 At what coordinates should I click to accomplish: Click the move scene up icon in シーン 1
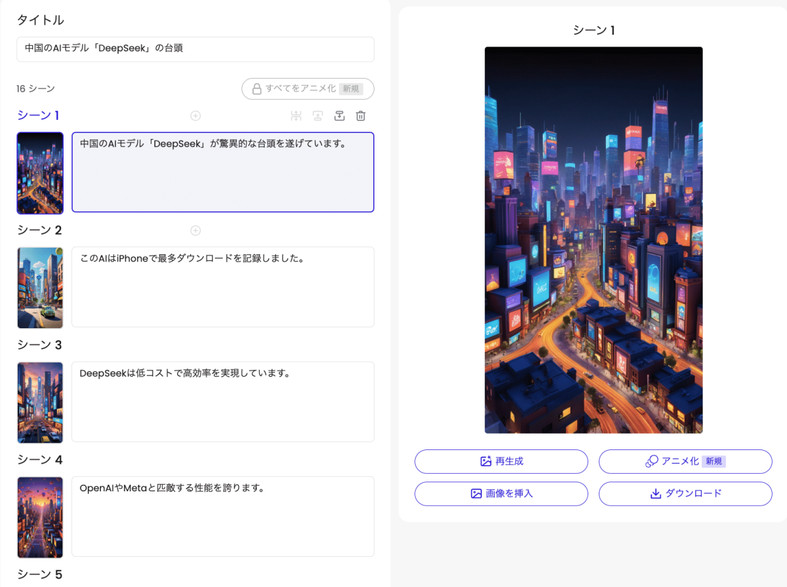(x=317, y=116)
